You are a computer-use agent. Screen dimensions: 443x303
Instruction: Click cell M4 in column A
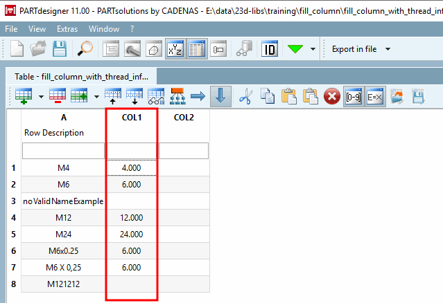(64, 168)
